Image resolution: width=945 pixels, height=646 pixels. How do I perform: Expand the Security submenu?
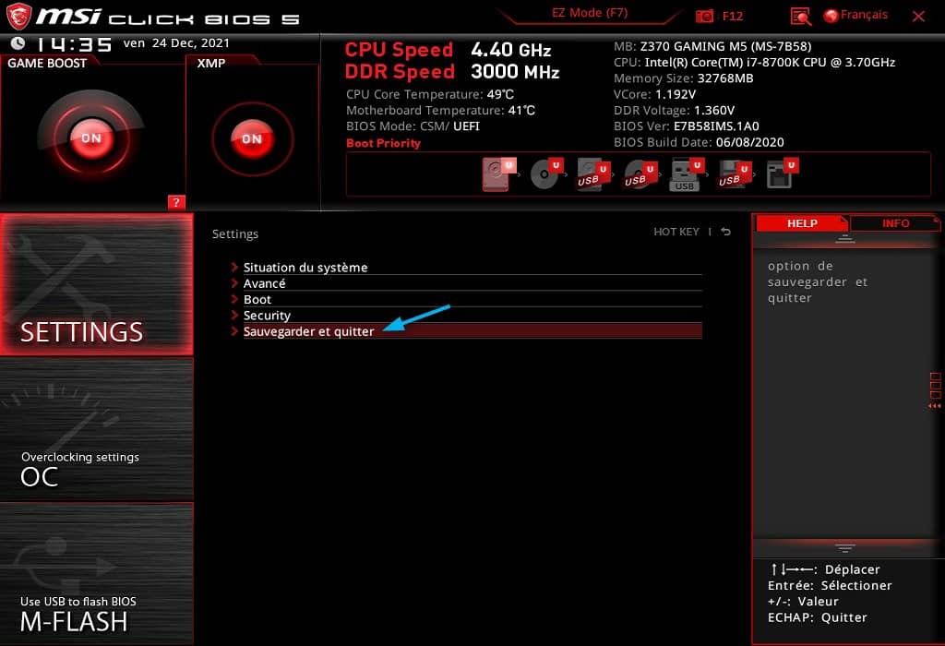[466, 316]
